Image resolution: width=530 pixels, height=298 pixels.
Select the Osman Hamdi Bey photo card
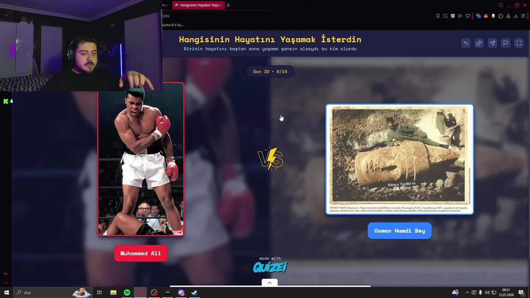pyautogui.click(x=400, y=159)
